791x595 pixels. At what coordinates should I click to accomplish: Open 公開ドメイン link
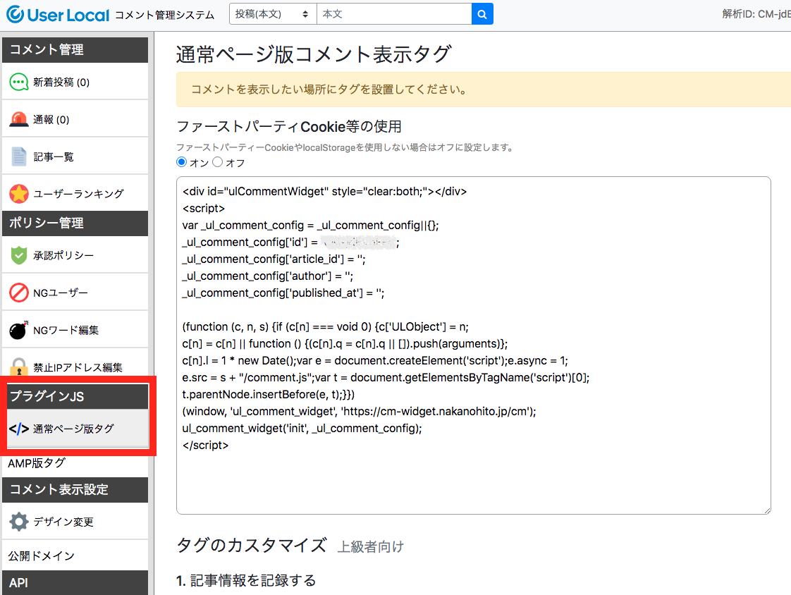[41, 556]
